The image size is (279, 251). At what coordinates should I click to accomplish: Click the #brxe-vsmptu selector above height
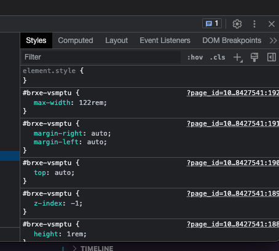click(47, 224)
